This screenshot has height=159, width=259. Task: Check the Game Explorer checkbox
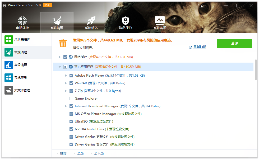point(71,99)
